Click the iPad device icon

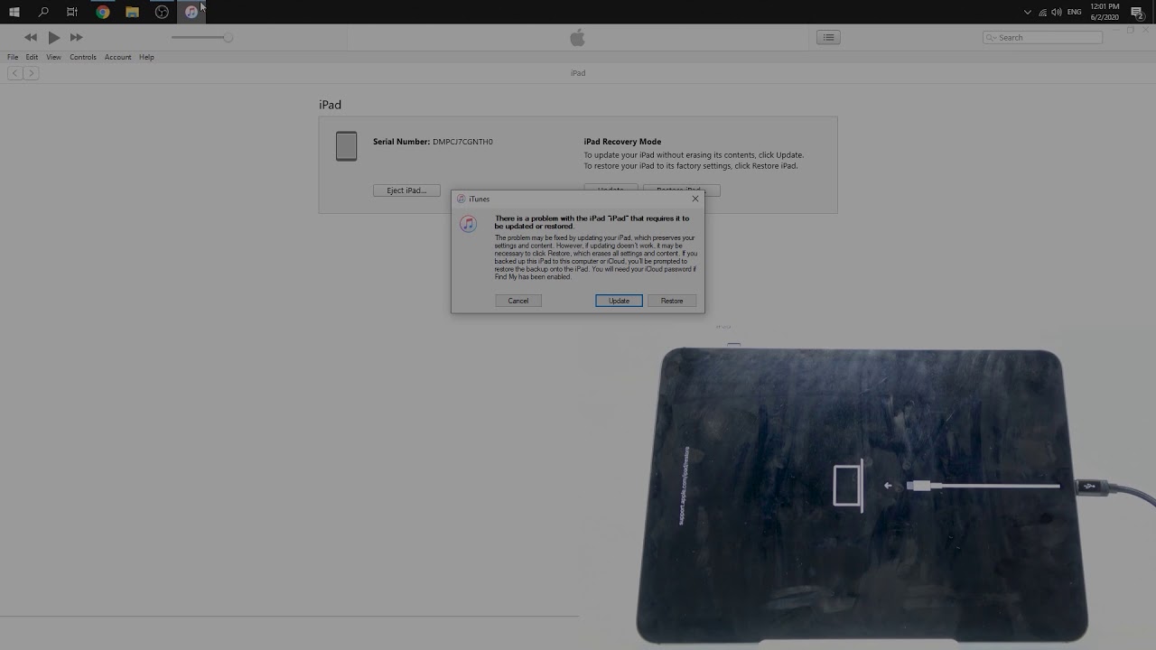click(346, 146)
